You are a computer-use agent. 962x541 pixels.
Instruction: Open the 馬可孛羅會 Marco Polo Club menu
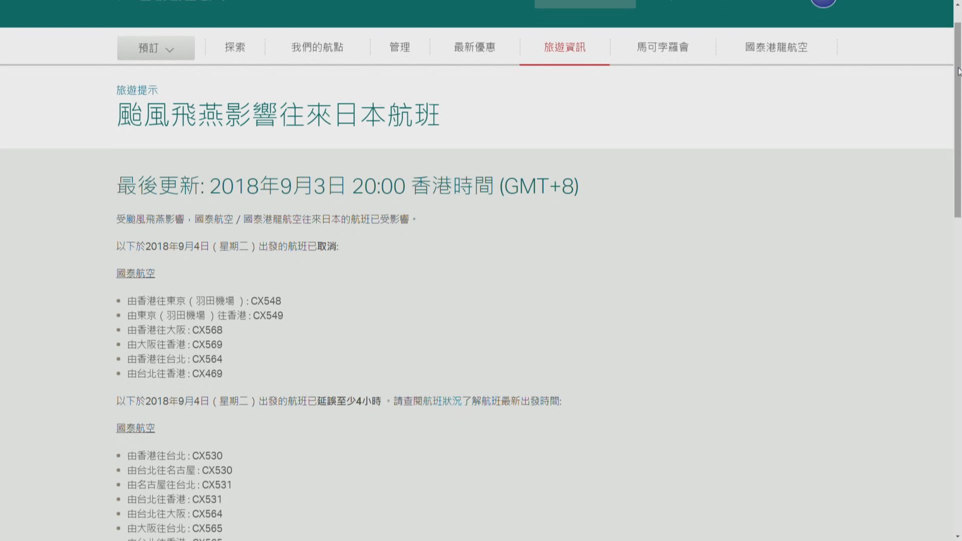tap(662, 47)
